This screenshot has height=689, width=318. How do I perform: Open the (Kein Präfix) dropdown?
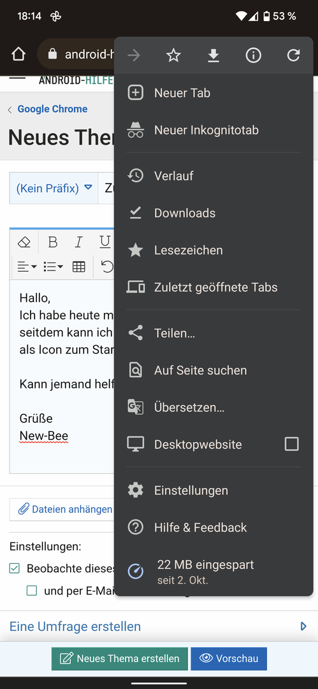pos(54,188)
